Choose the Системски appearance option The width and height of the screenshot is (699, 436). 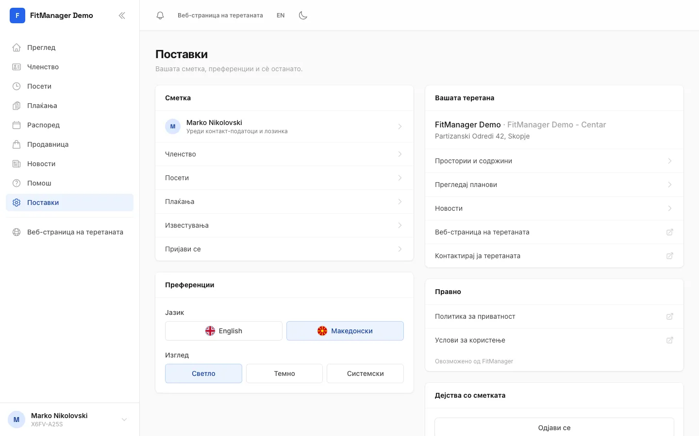pyautogui.click(x=366, y=374)
